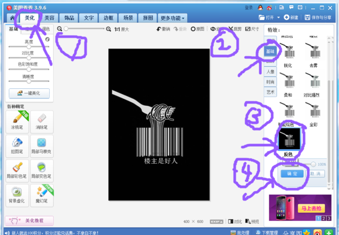Expand the EXIF info toggle

[x=216, y=222]
